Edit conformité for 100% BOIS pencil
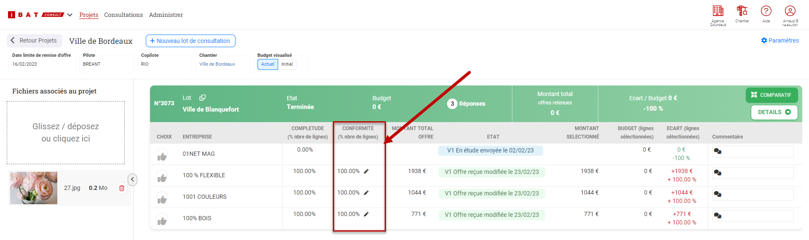 366,214
